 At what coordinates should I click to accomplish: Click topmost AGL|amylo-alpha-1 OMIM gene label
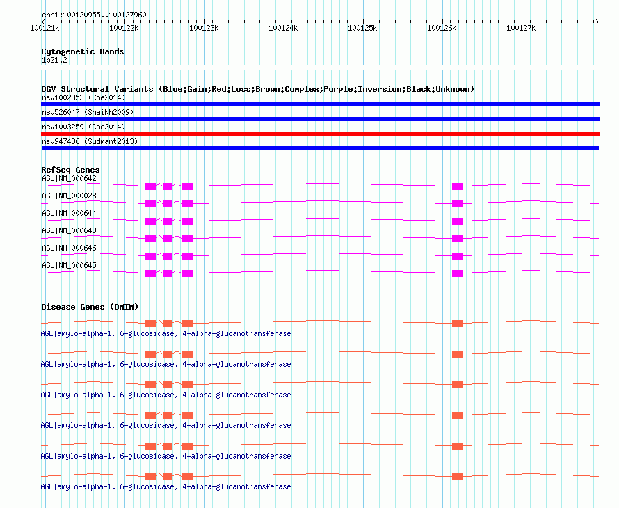[166, 334]
